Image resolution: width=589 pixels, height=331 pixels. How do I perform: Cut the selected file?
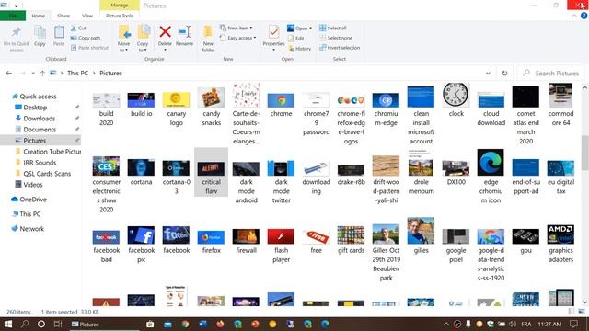(x=78, y=29)
